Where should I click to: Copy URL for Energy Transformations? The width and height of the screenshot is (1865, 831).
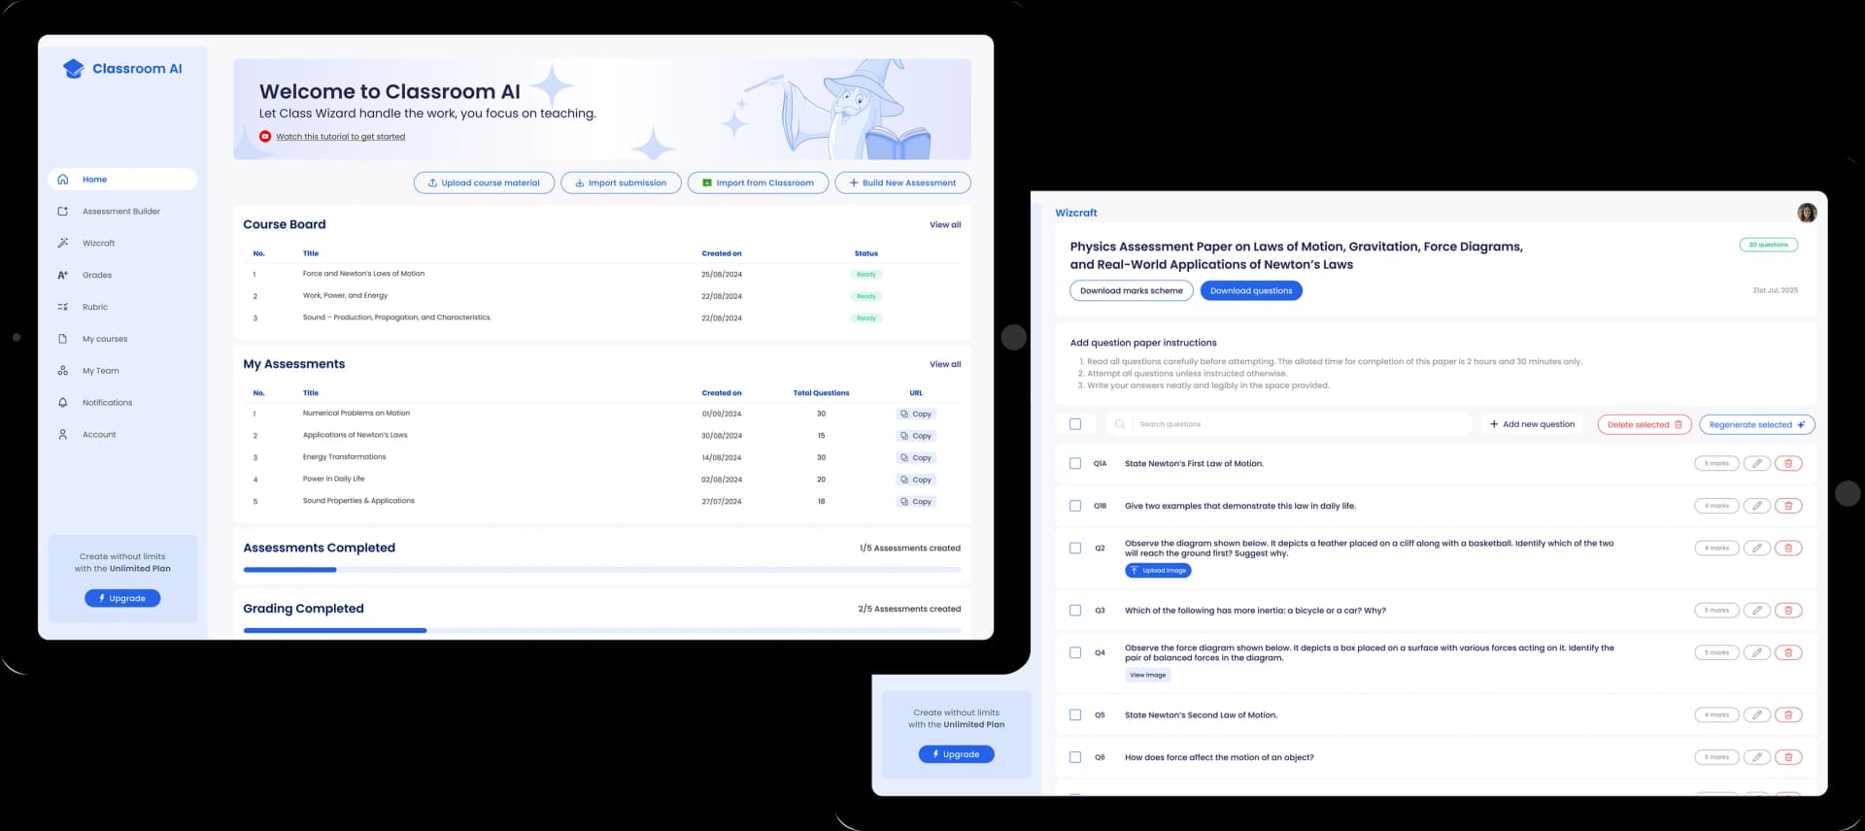click(916, 458)
